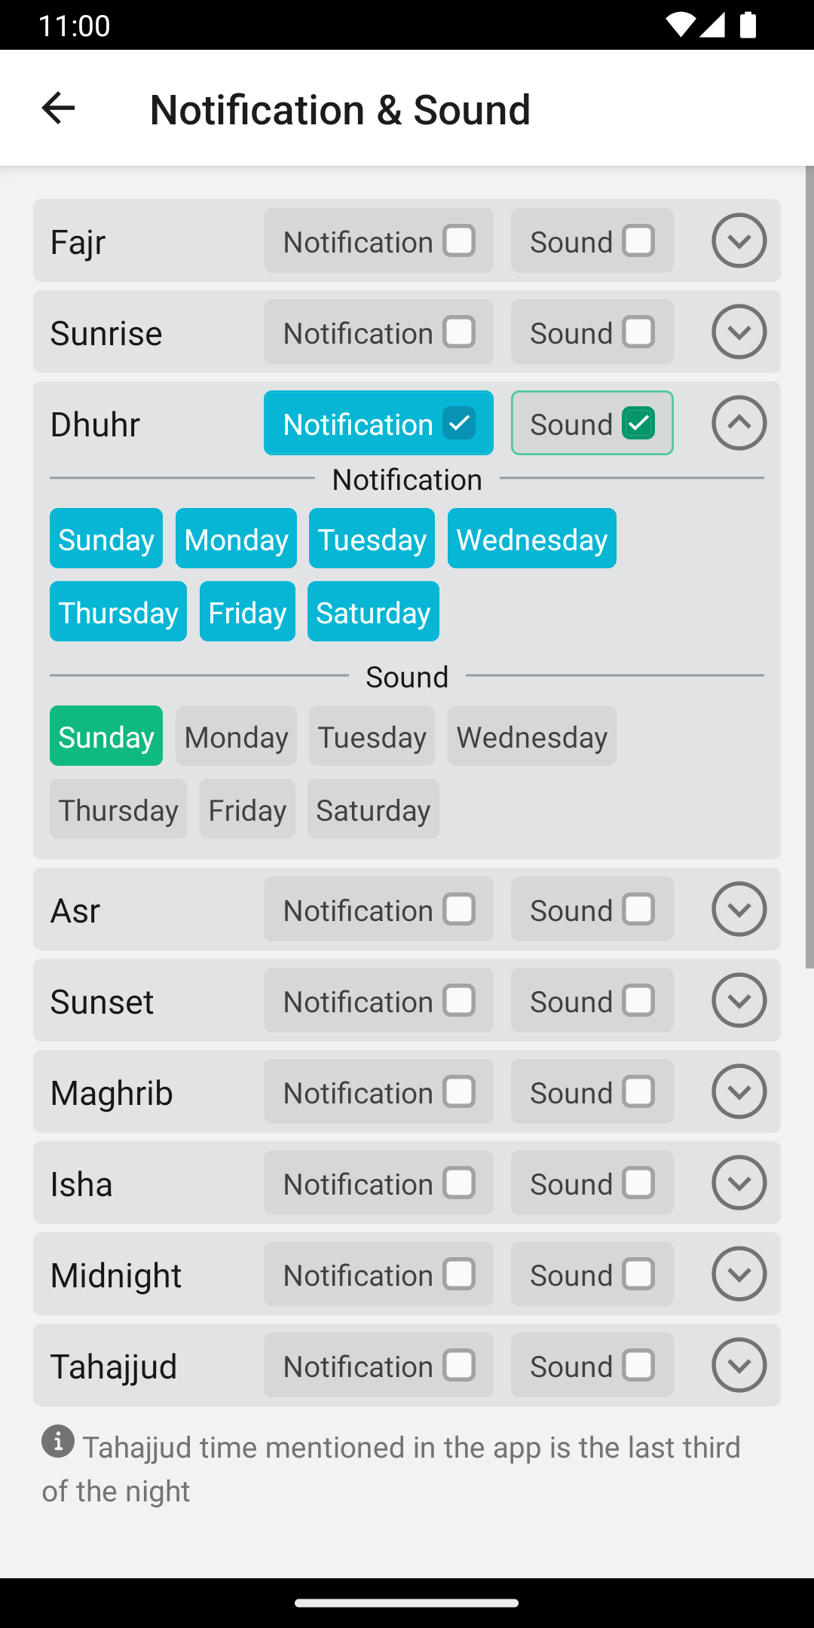Viewport: 814px width, 1628px height.
Task: Check Sunrise Notification box
Action: coord(459,332)
